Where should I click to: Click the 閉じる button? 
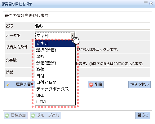[x=143, y=115]
